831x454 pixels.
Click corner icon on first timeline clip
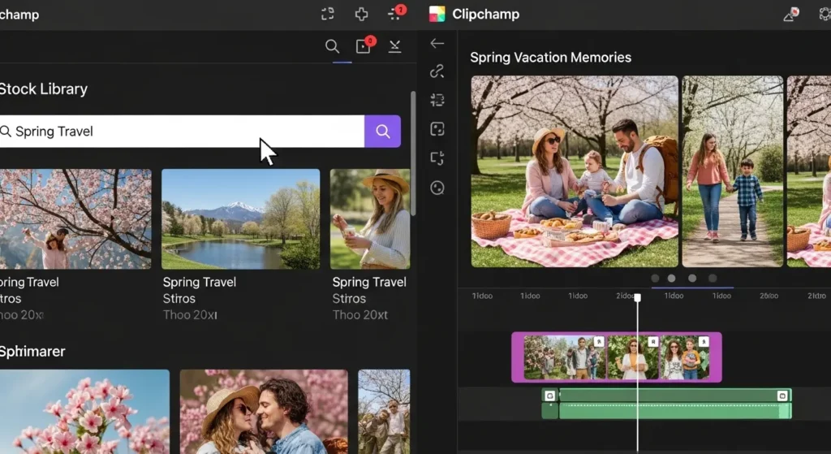599,342
